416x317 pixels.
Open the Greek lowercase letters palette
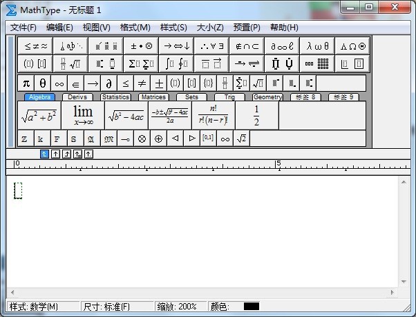318,46
